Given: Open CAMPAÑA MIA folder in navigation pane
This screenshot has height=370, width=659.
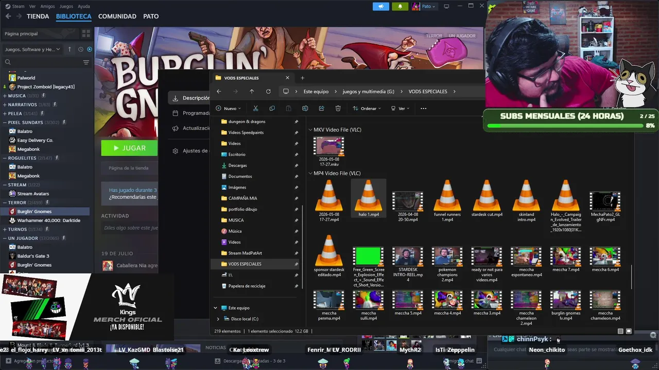Looking at the screenshot, I should point(242,198).
